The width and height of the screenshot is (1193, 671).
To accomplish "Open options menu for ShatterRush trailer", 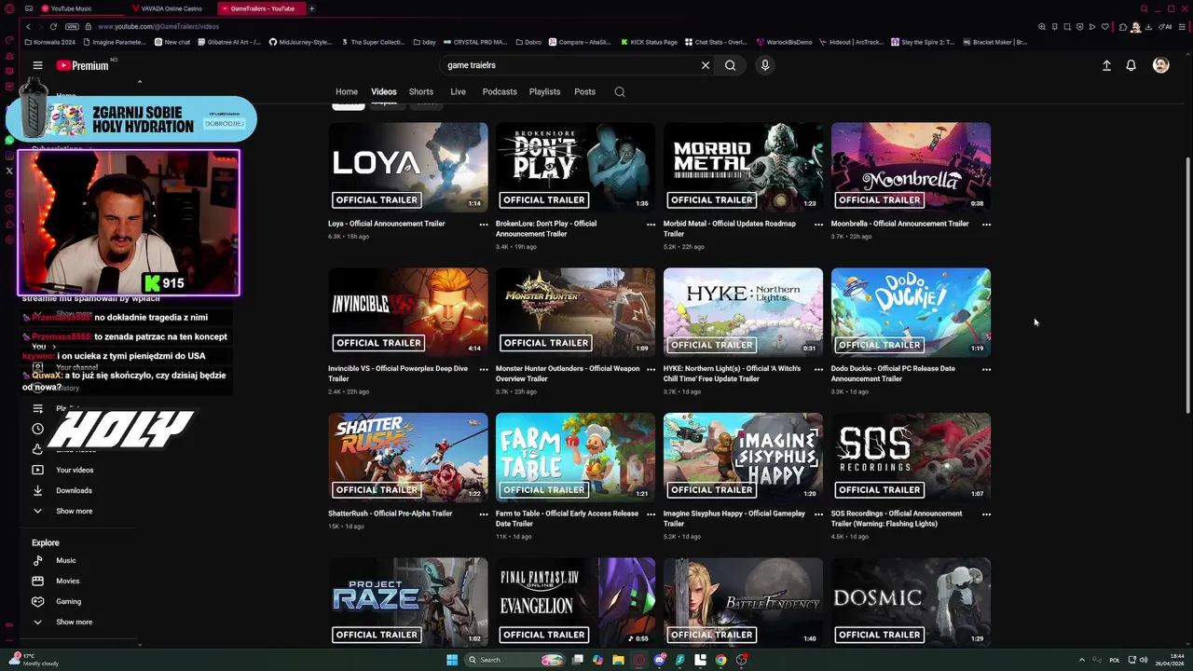I will pos(483,514).
